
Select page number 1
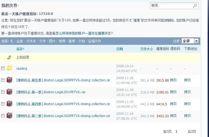[x=176, y=131]
